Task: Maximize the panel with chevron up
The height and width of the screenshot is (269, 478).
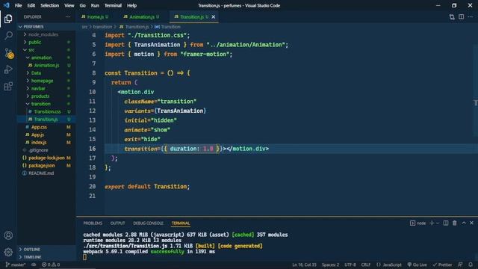Action: (x=464, y=223)
